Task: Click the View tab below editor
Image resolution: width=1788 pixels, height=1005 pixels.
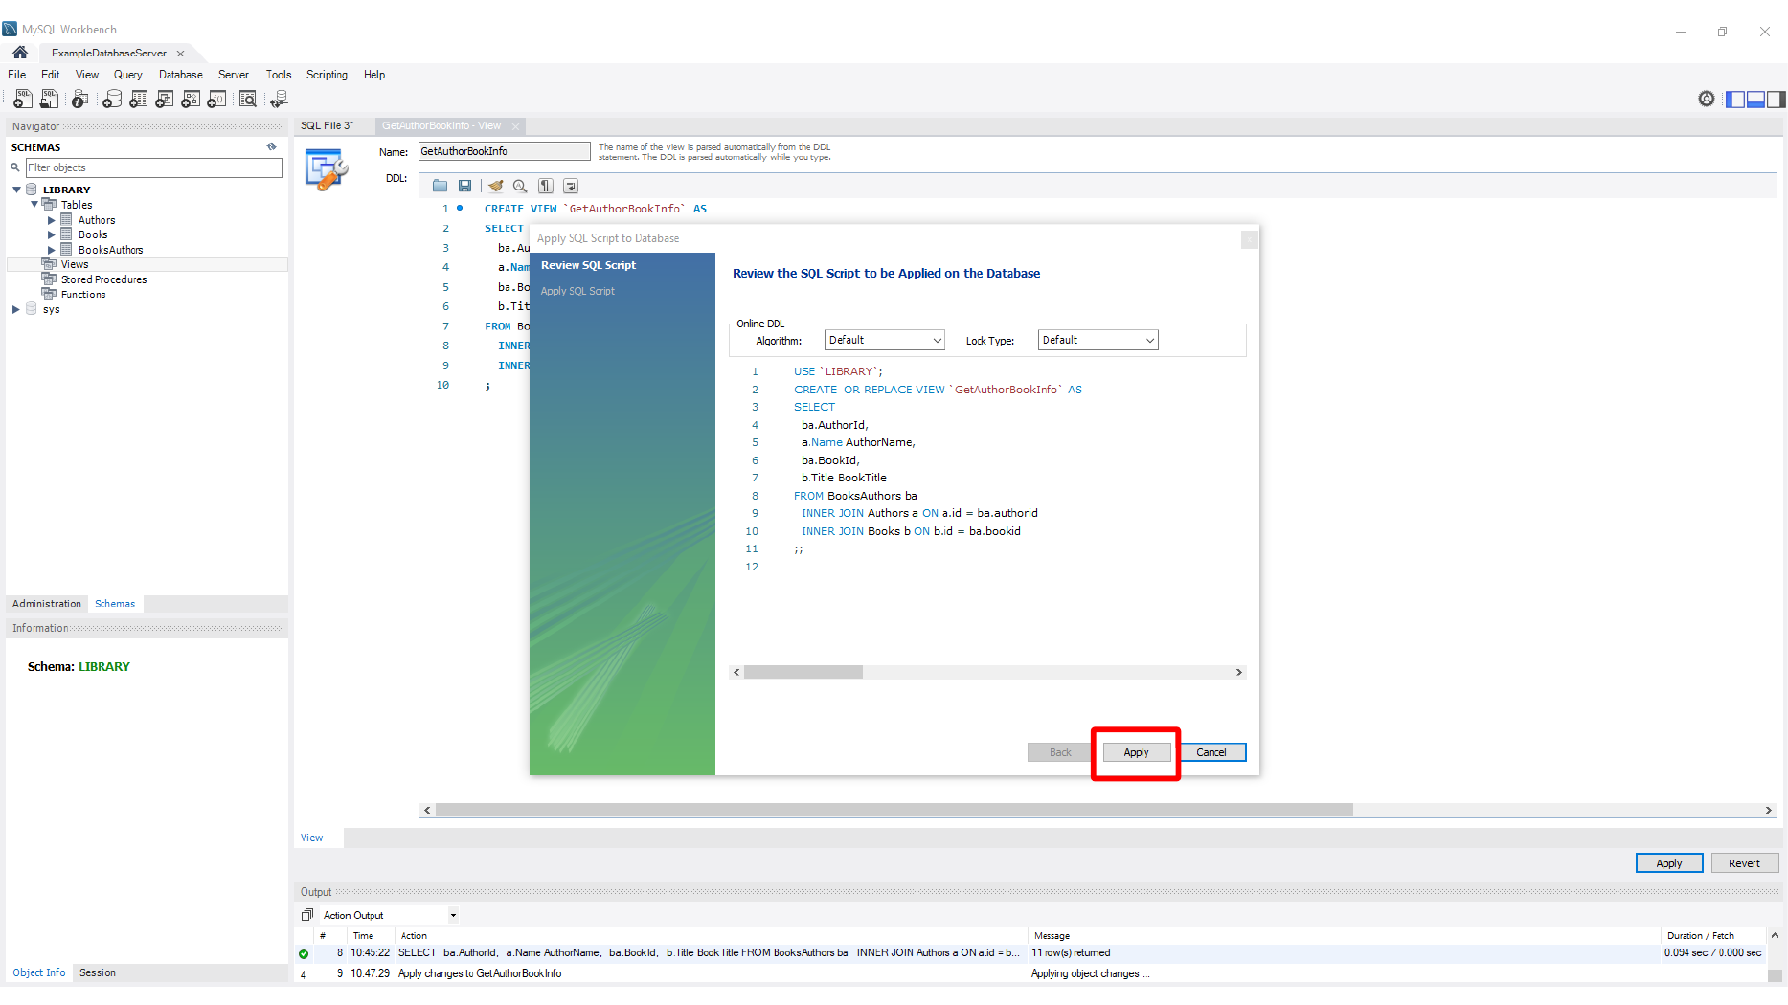Action: pos(312,837)
